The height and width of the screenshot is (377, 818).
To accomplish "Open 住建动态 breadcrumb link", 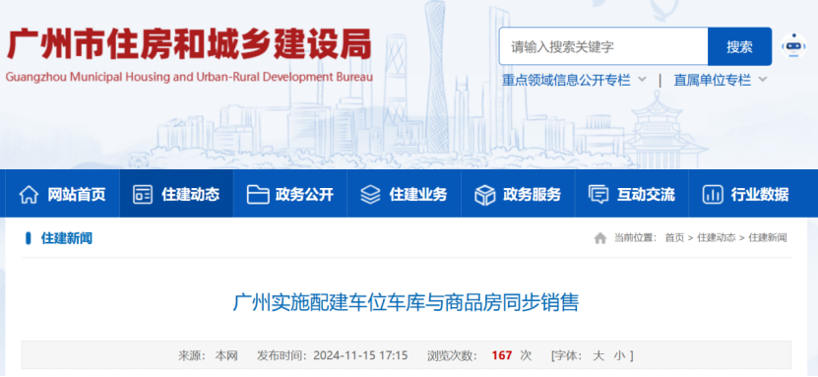I will tap(717, 238).
